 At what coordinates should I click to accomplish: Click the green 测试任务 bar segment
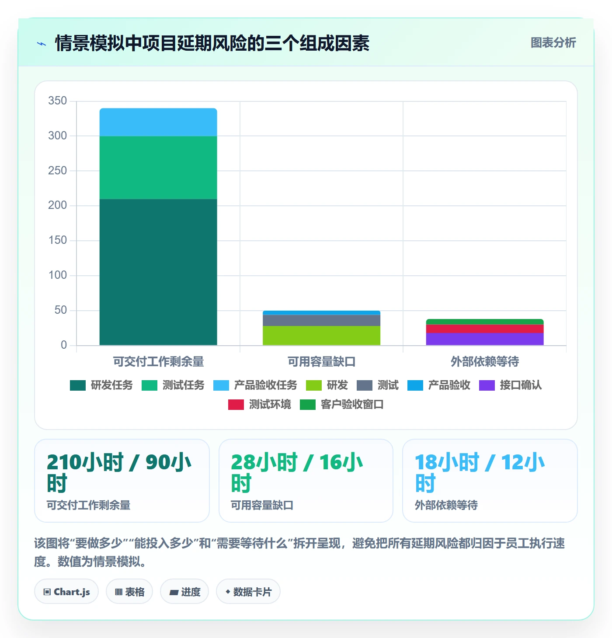point(158,168)
